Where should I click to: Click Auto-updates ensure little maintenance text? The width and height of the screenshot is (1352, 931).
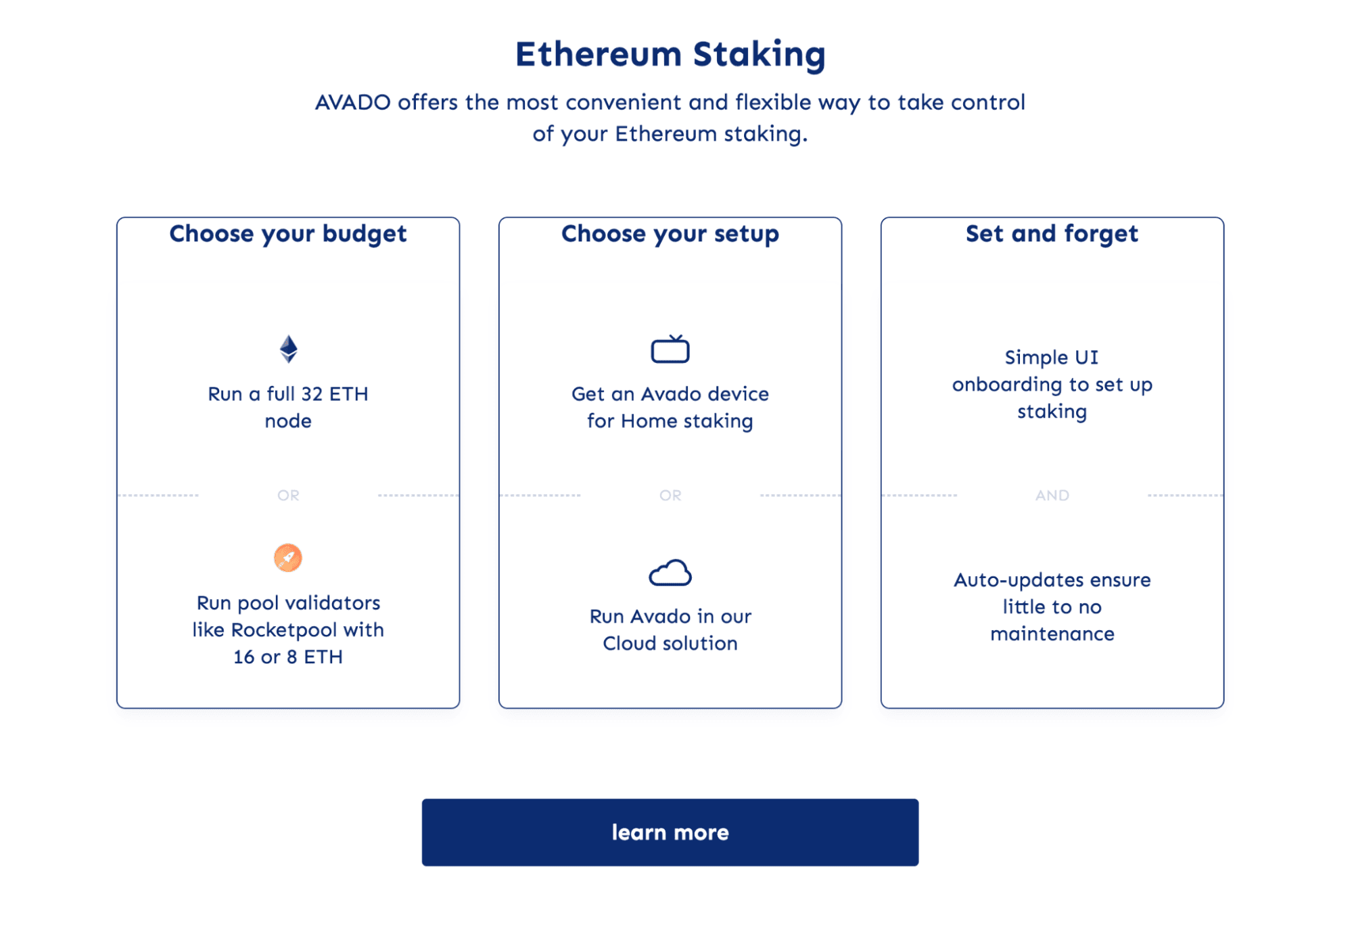1052,606
